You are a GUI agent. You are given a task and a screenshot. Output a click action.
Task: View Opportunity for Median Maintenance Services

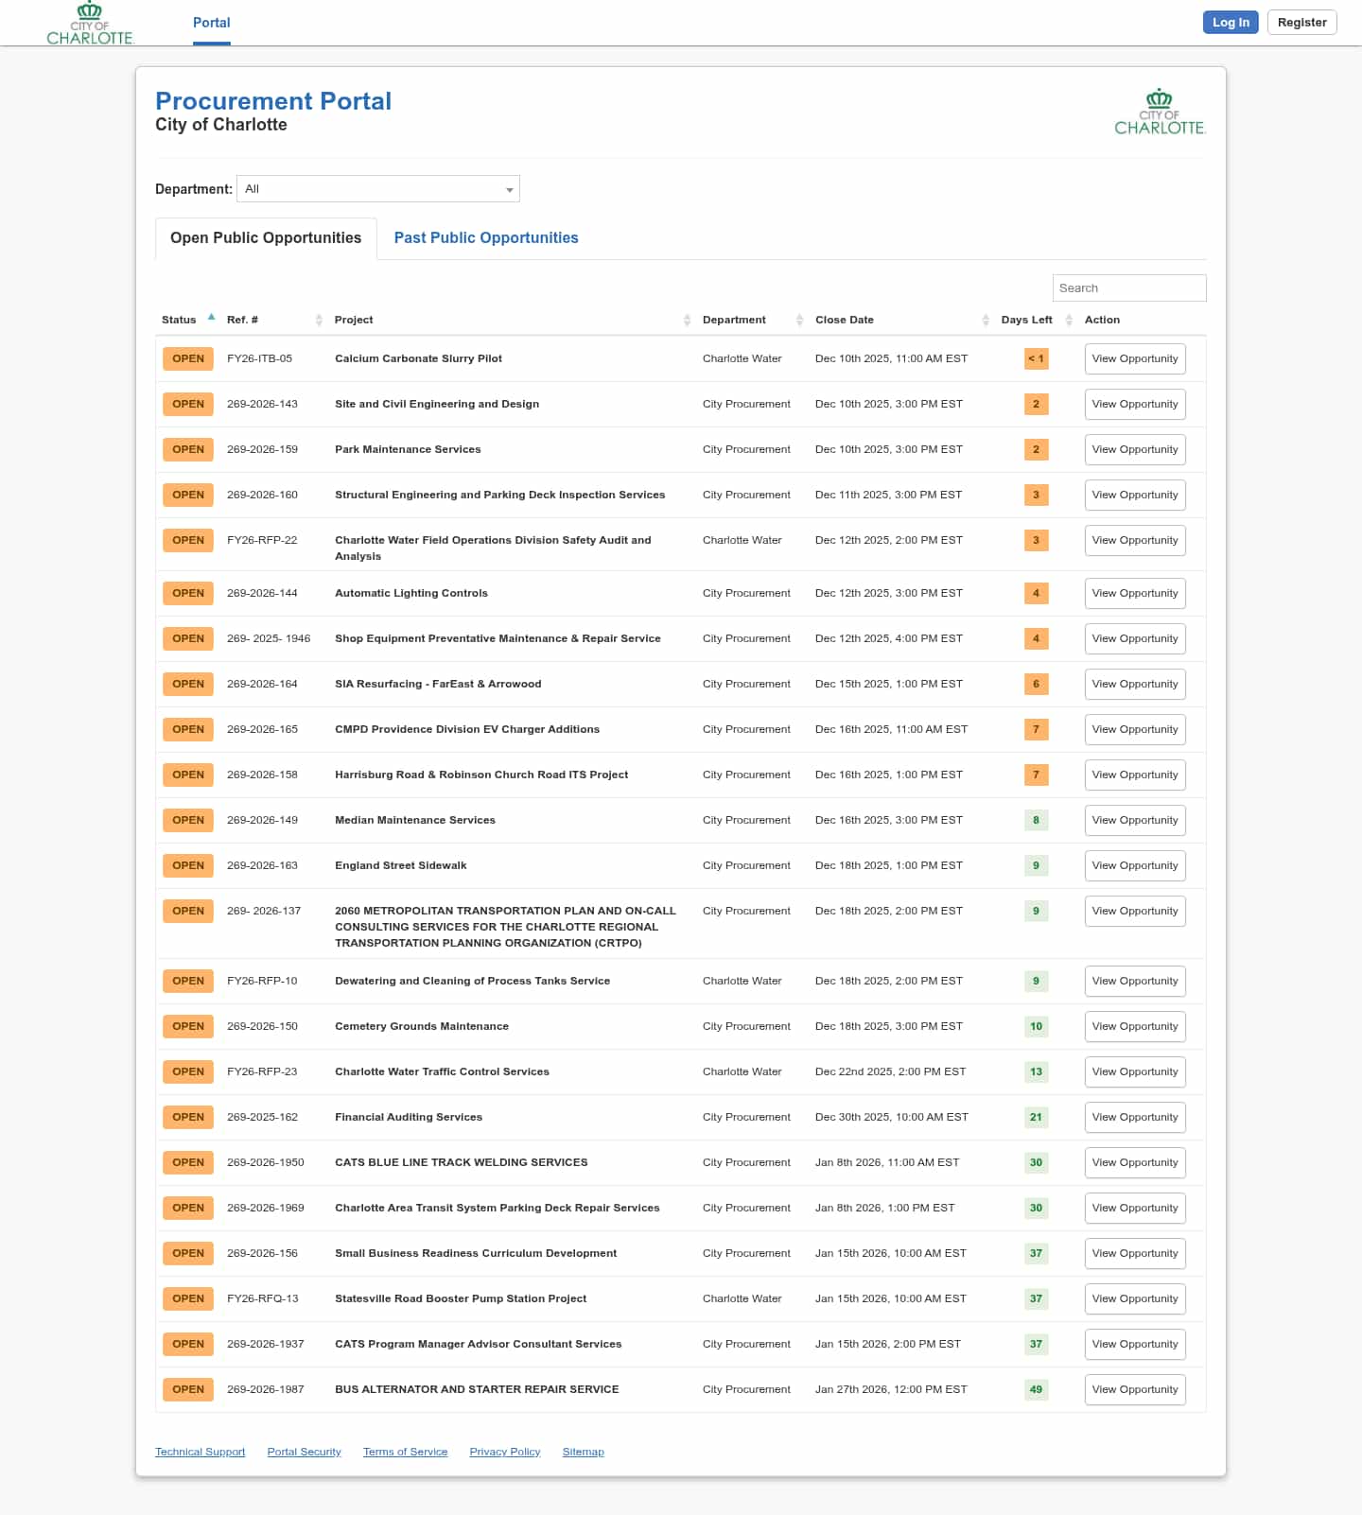(x=1135, y=821)
